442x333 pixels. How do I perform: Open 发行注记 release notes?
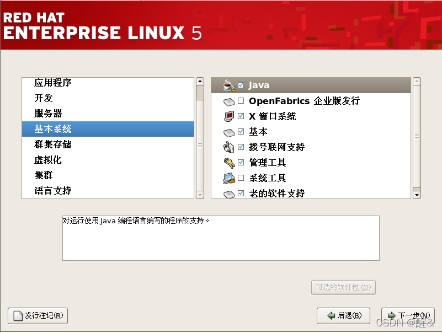point(38,316)
